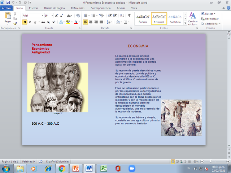
Task: Open Google Chrome from taskbar
Action: [62, 168]
